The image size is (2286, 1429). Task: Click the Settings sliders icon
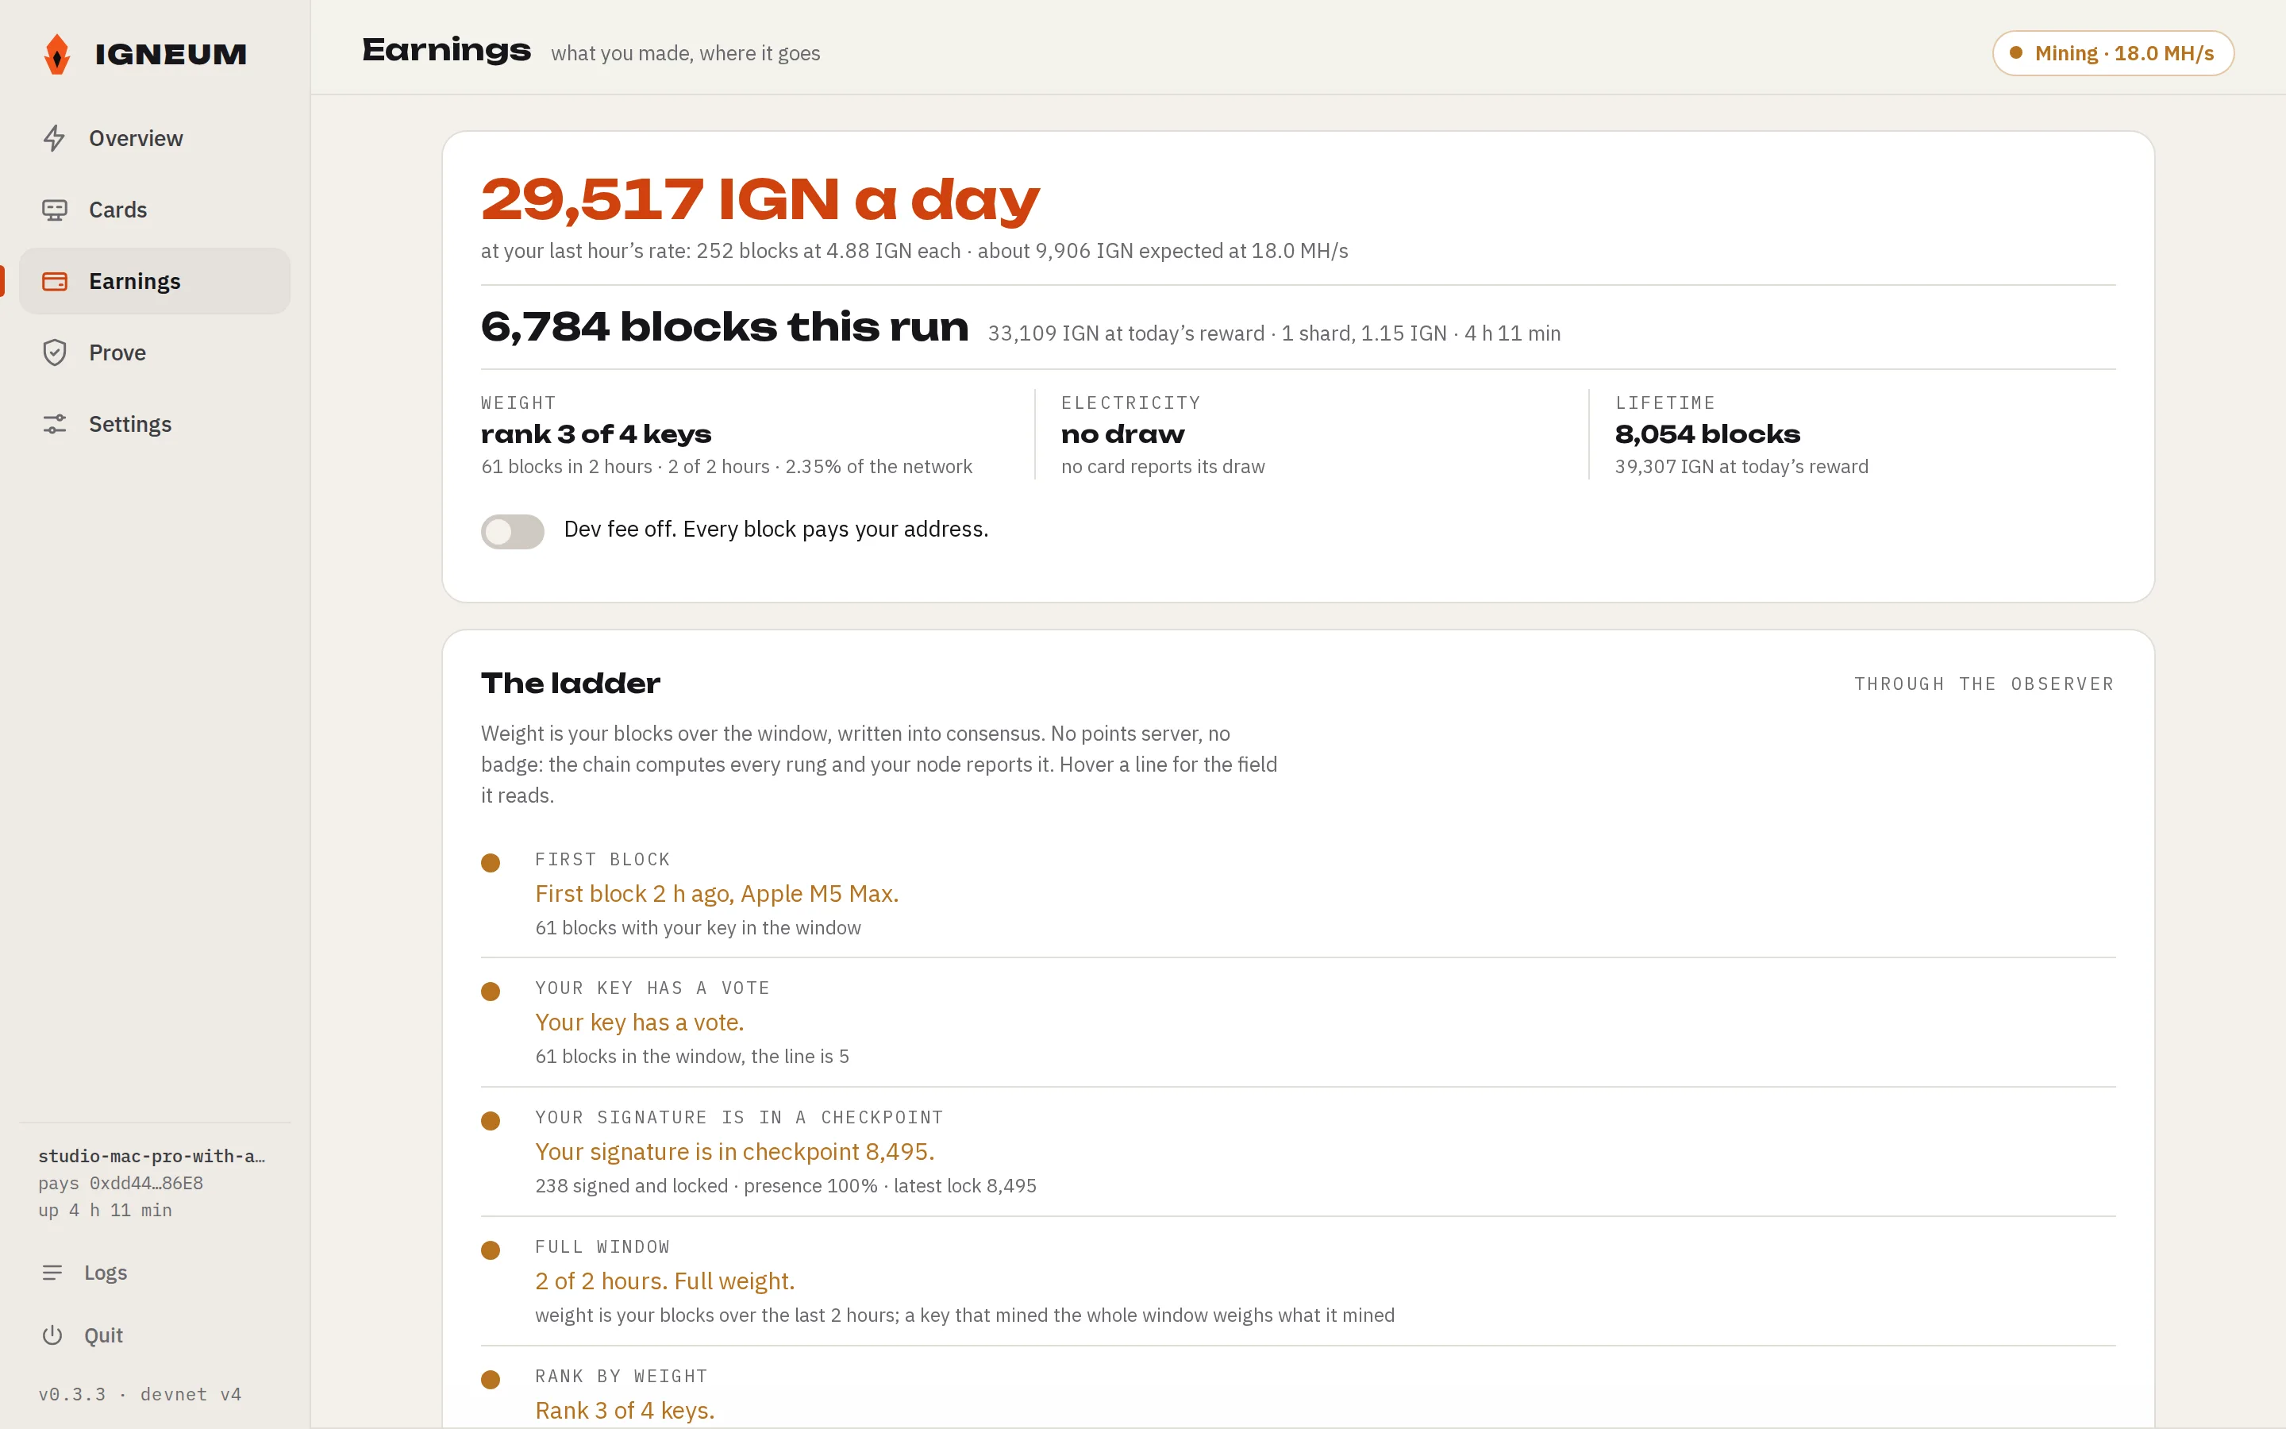[54, 425]
